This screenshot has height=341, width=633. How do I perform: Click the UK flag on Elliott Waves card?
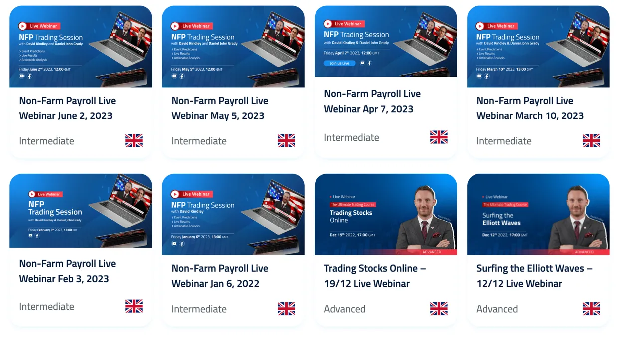591,309
